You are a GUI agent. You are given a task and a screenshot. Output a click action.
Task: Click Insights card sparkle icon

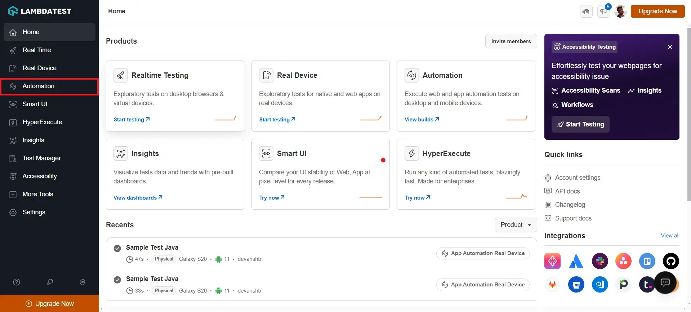(121, 153)
